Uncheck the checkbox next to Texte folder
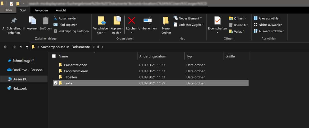The image size is (309, 128). pyautogui.click(x=56, y=83)
